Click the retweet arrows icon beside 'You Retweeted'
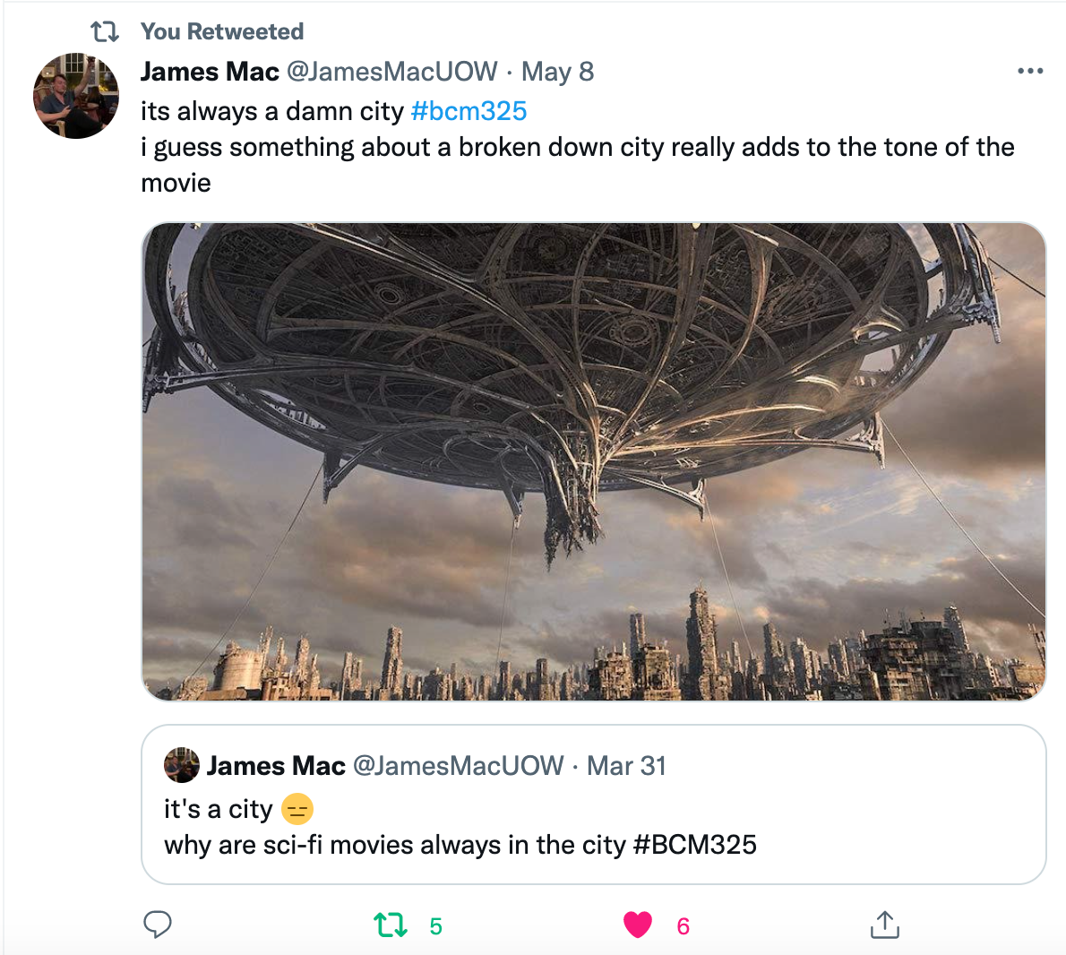The width and height of the screenshot is (1066, 955). click(105, 32)
